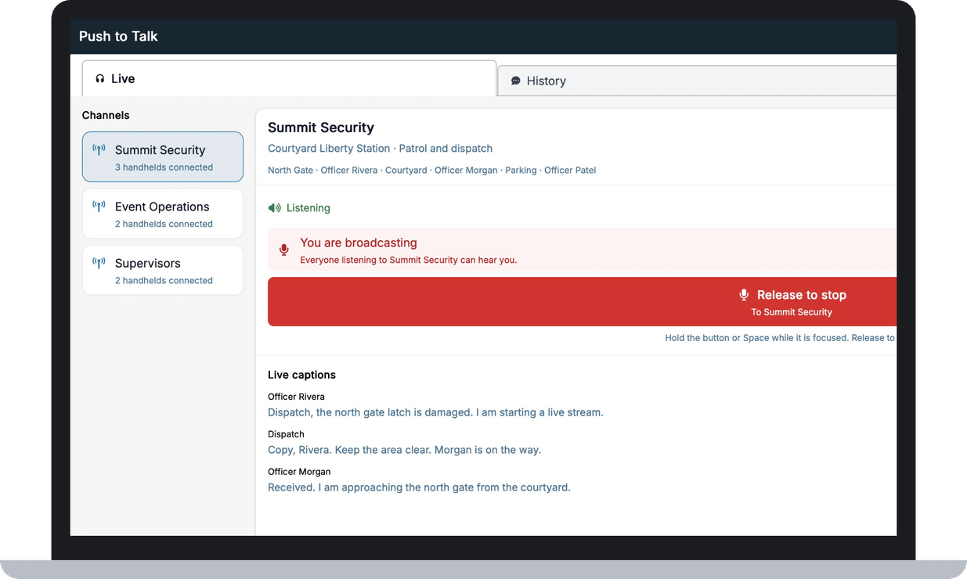Click caption 'Dispatch, the north gate latch is damaged'

pyautogui.click(x=435, y=412)
